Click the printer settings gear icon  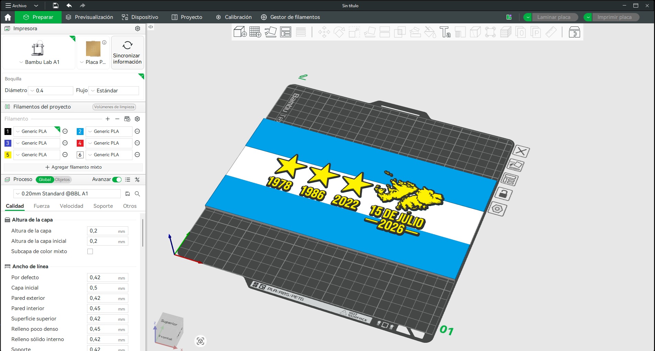pos(138,29)
